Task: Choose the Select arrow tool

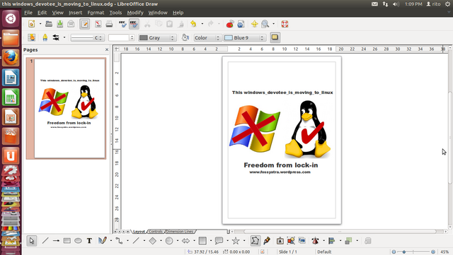Action: click(31, 241)
